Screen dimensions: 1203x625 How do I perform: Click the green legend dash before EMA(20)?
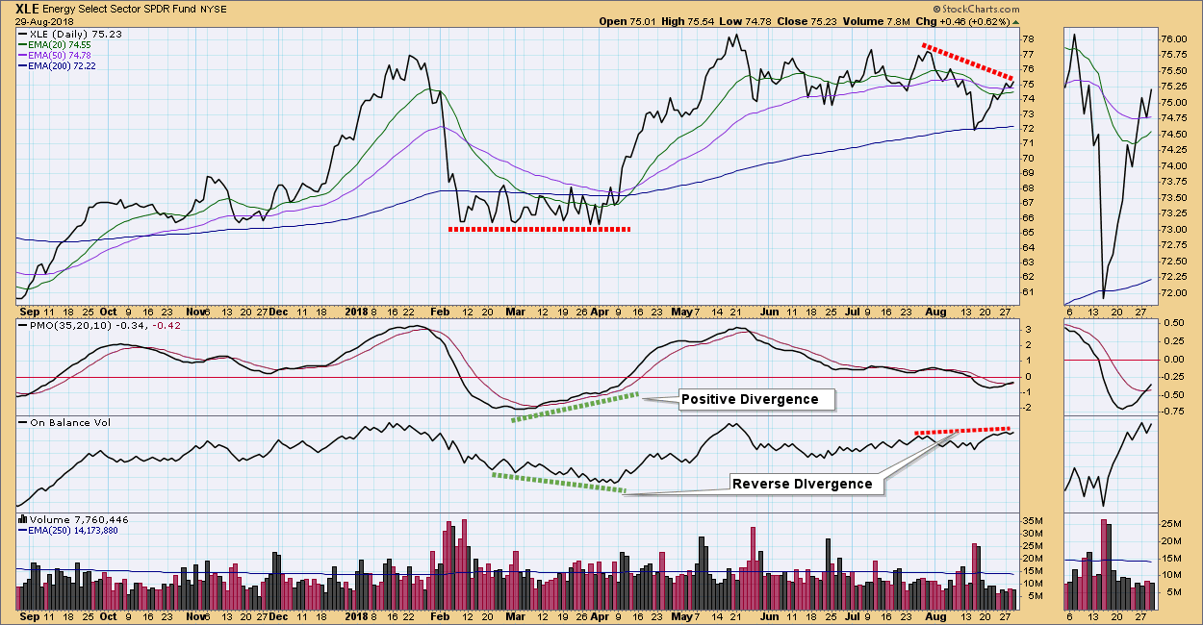coord(23,44)
